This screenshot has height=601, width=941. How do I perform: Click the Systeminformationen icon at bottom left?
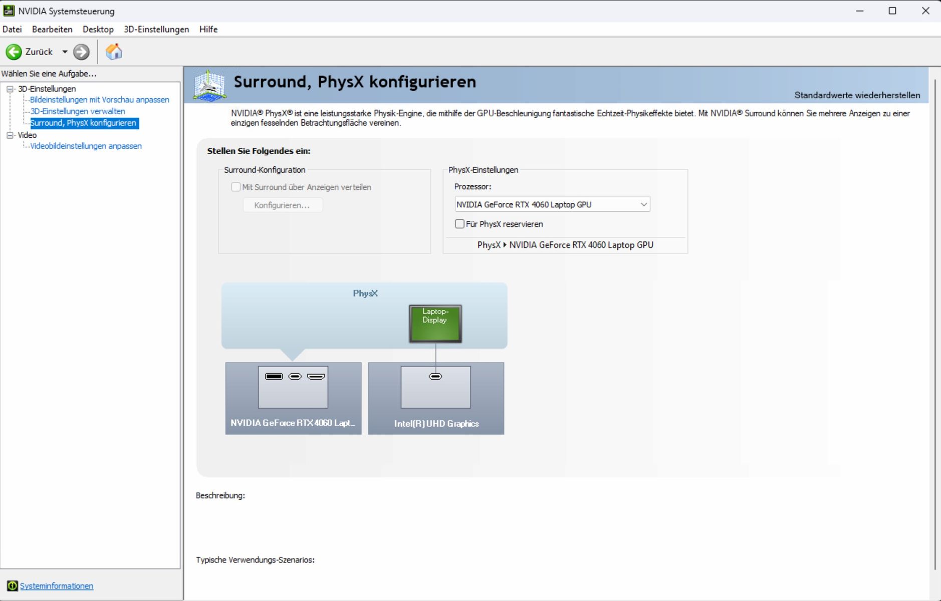coord(13,585)
